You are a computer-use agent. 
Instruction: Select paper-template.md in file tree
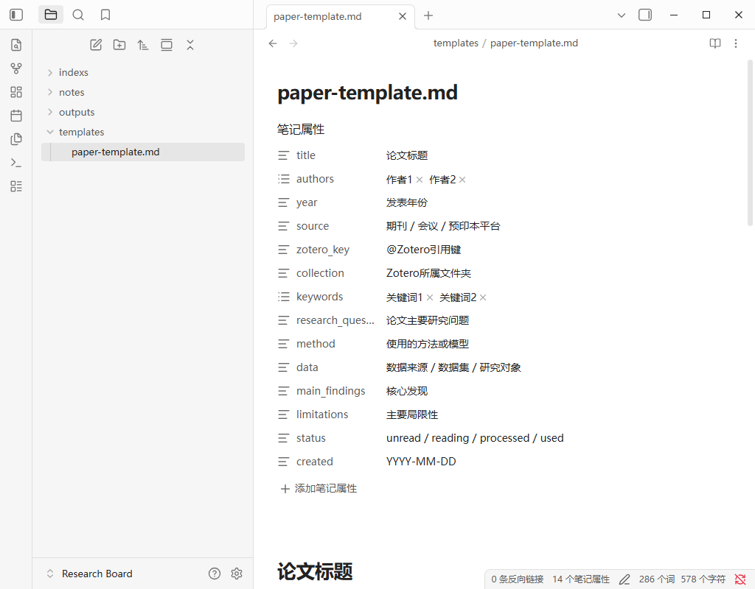143,152
